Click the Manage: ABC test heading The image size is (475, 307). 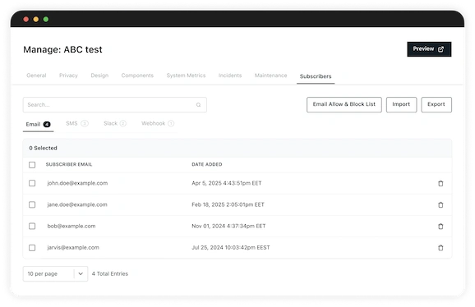point(62,49)
